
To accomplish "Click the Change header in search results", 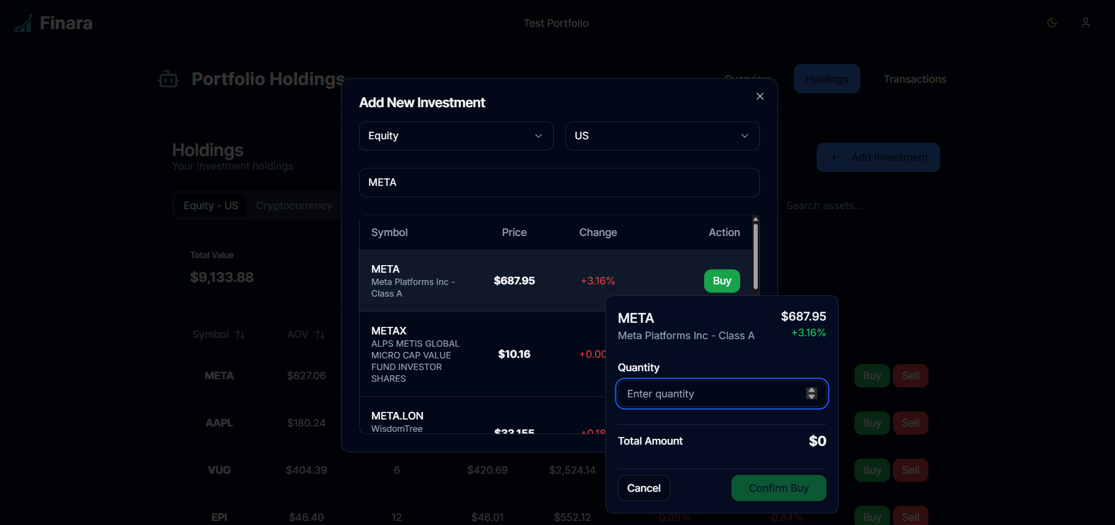I will (598, 232).
